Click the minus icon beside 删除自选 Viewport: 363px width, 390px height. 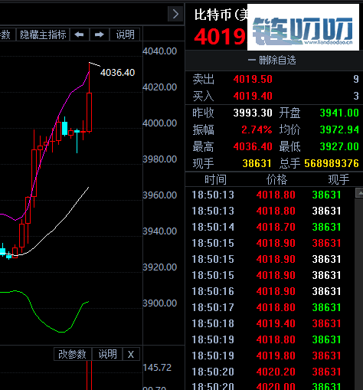click(252, 61)
